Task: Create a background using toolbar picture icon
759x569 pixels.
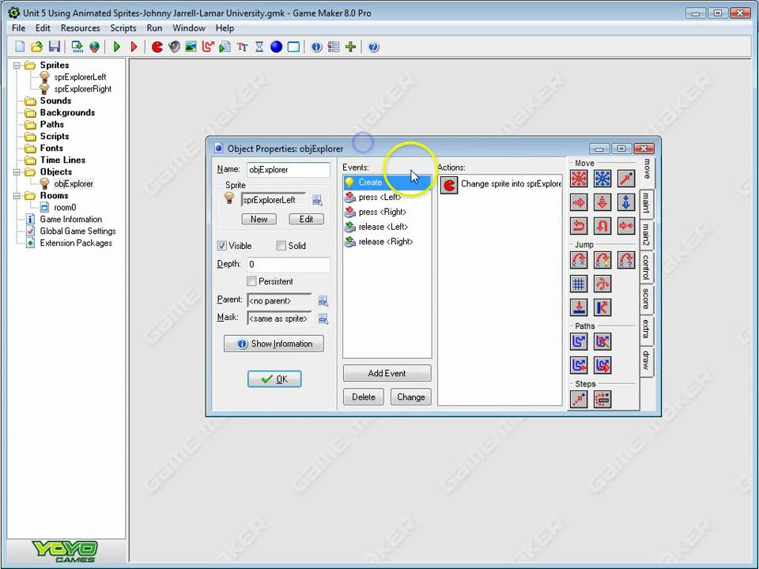Action: point(191,47)
